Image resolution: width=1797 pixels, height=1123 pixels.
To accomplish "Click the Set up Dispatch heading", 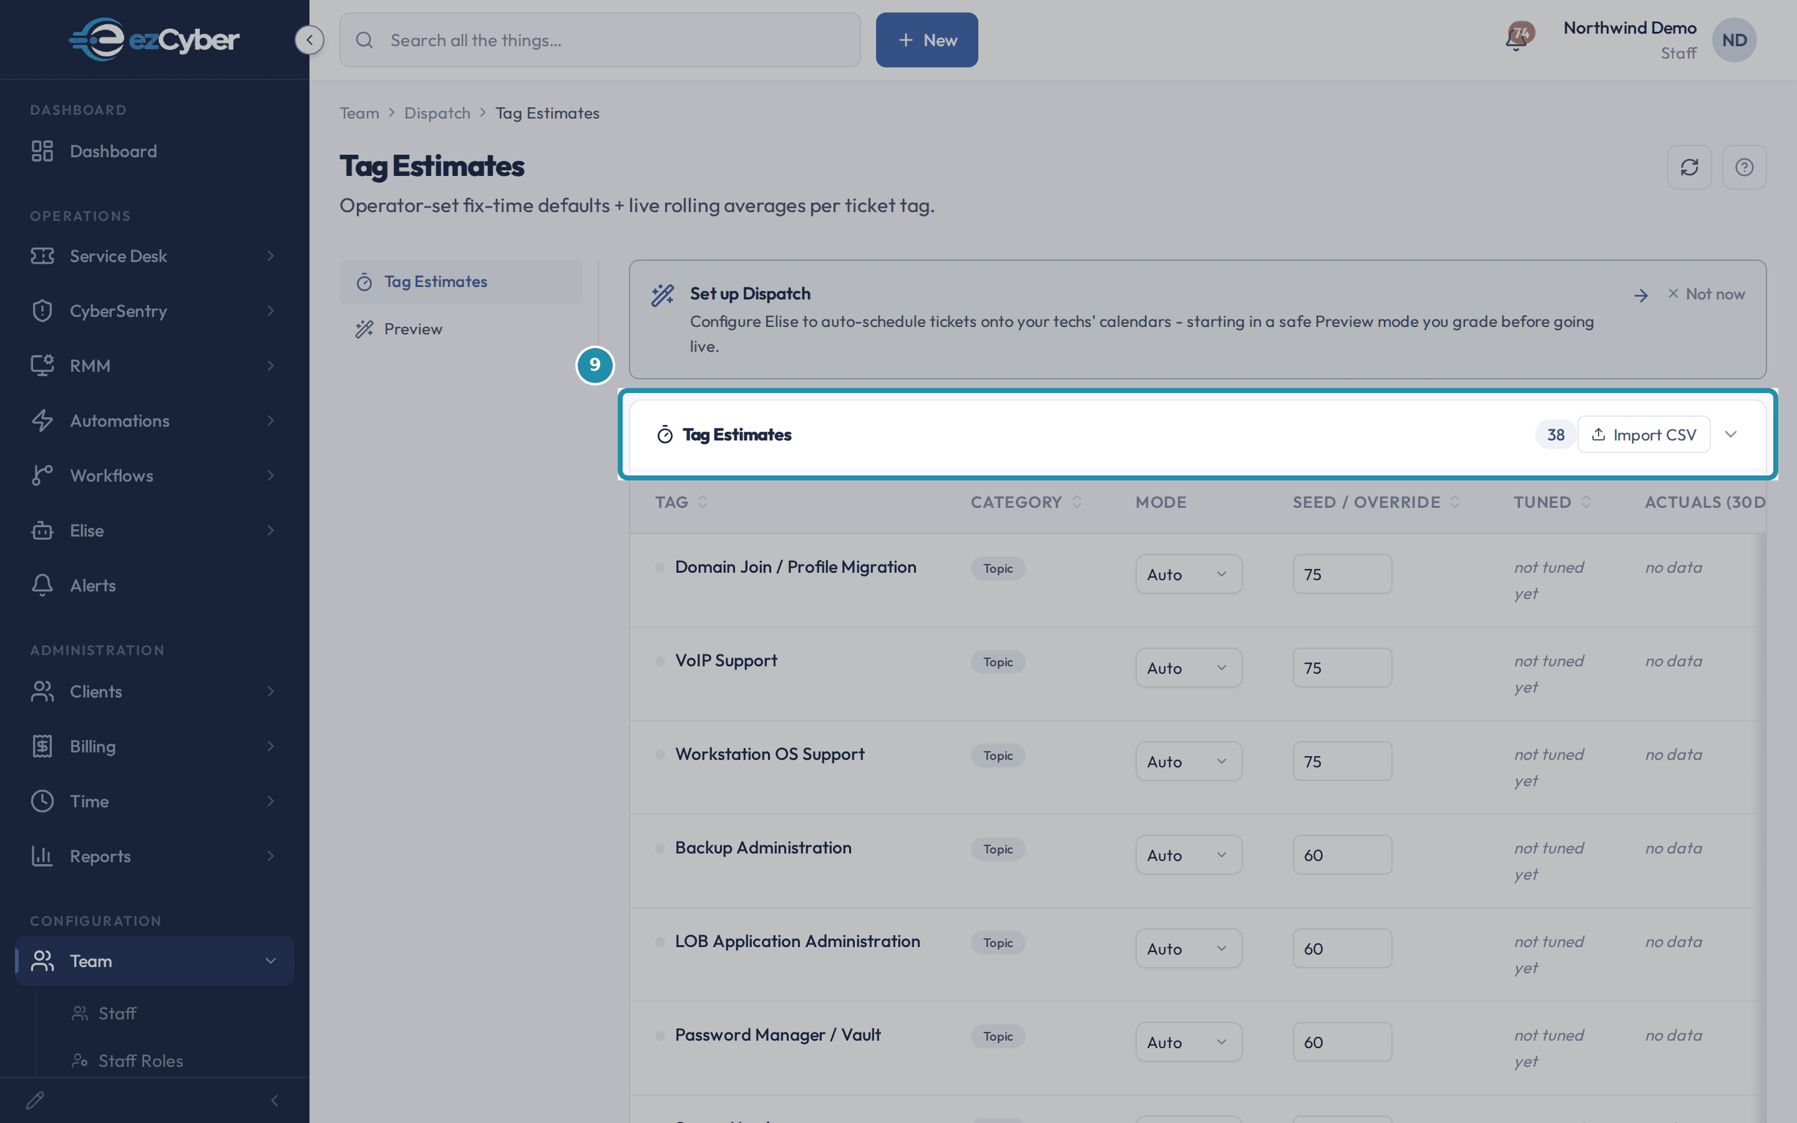I will point(750,293).
